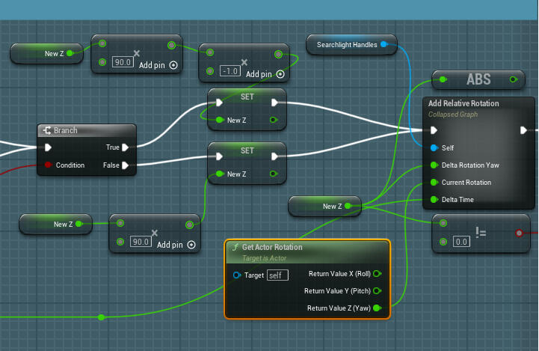The width and height of the screenshot is (539, 351).
Task: Click the Delta Rotation Yaw input pin
Action: pyautogui.click(x=434, y=165)
